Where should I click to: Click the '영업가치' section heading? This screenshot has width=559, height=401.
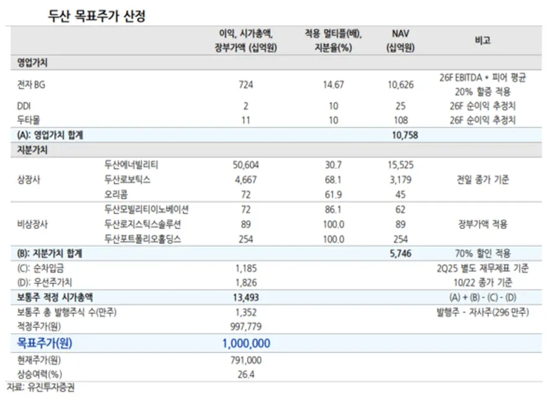click(32, 63)
